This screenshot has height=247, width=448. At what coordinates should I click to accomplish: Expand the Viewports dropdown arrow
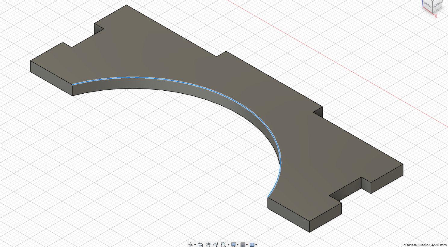pos(257,245)
